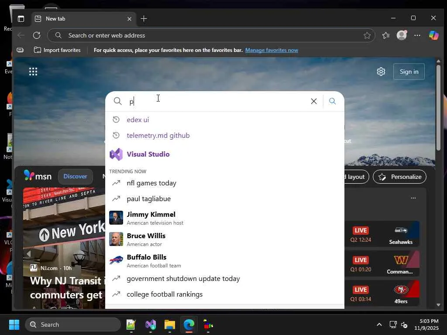Click the scrollbar down arrow
This screenshot has width=447, height=335.
(438, 305)
